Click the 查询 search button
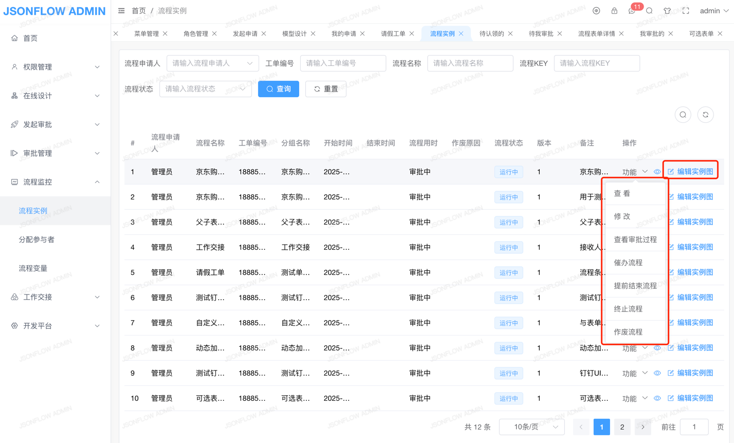734x443 pixels. 279,89
